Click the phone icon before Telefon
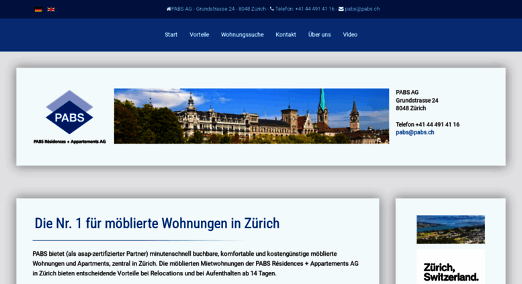 click(x=272, y=9)
